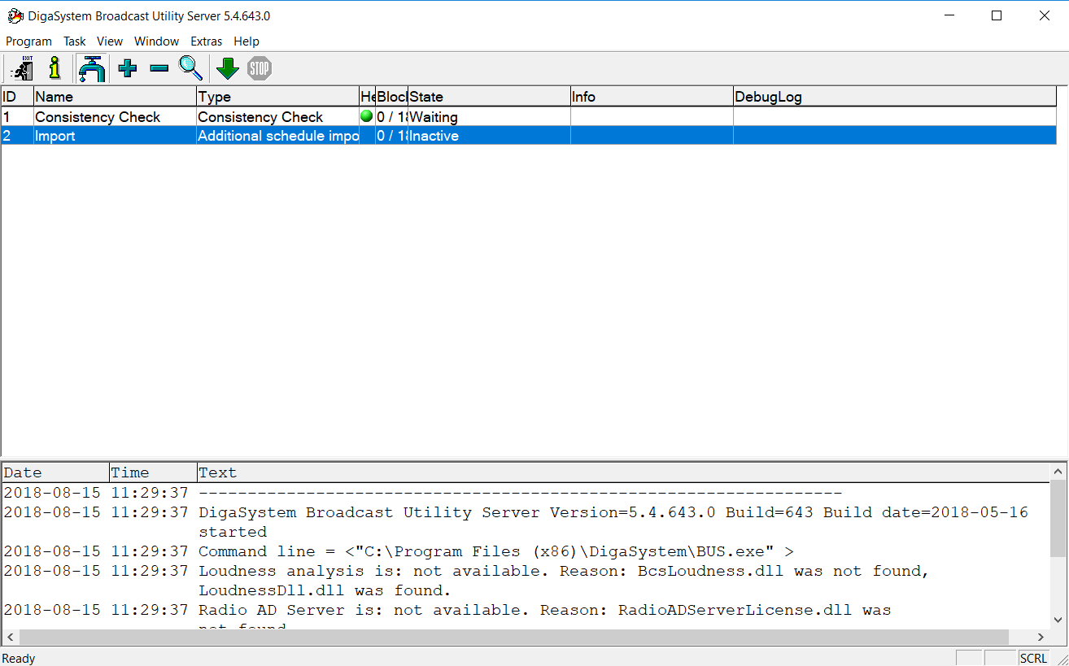Remove task using the minus icon
Screen dimensions: 1069x666
point(159,68)
